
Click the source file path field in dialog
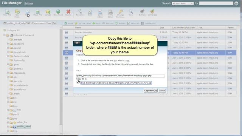(x=120, y=76)
